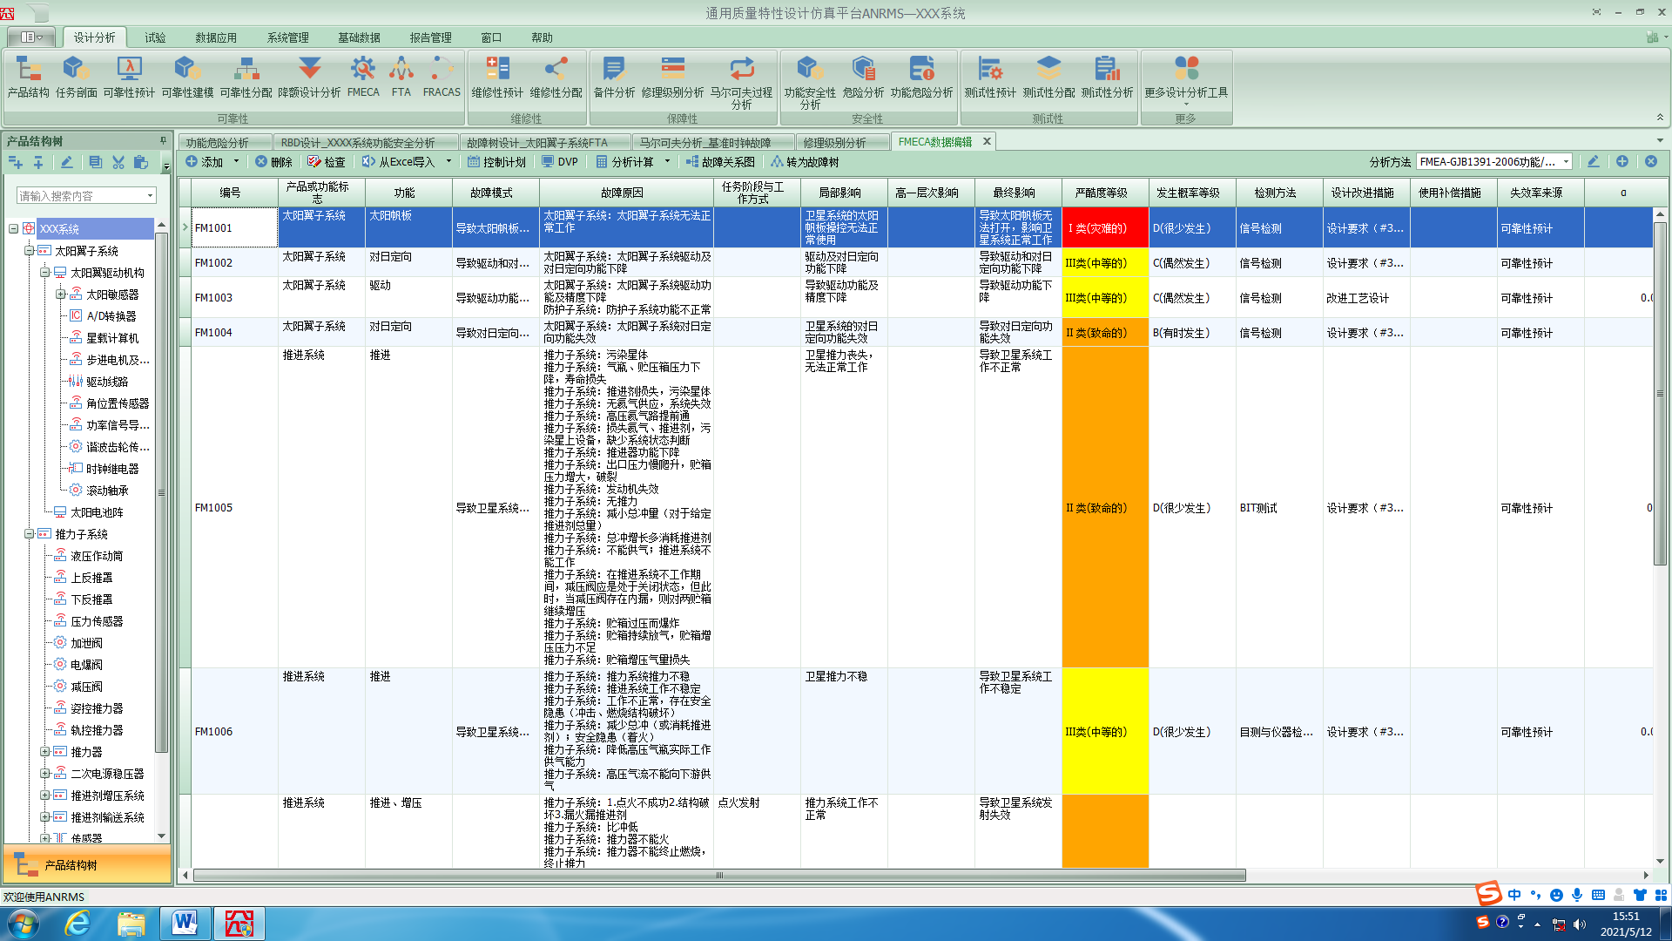Switch to the 基础数据 ribbon tab

[x=359, y=37]
